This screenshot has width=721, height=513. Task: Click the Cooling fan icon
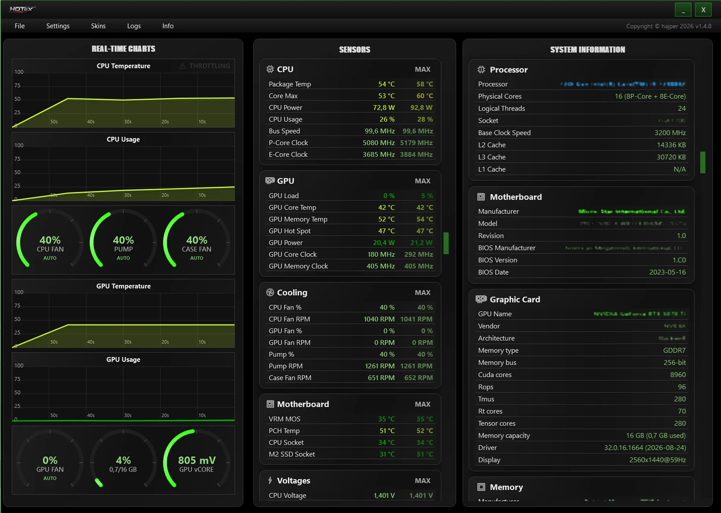[270, 292]
